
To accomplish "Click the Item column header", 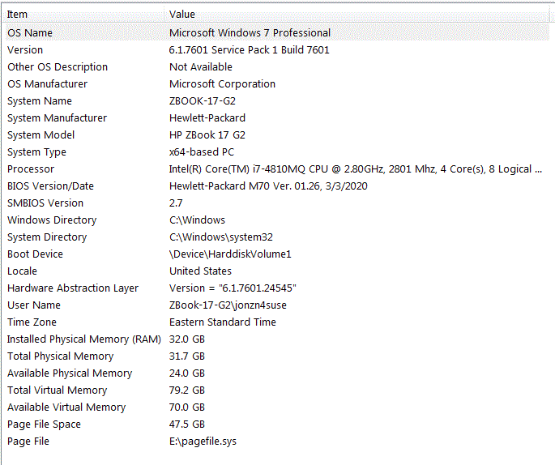I will point(83,14).
